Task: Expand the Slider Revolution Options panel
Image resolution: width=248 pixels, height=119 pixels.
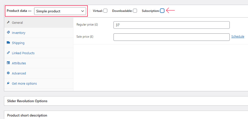Action: pyautogui.click(x=126, y=101)
